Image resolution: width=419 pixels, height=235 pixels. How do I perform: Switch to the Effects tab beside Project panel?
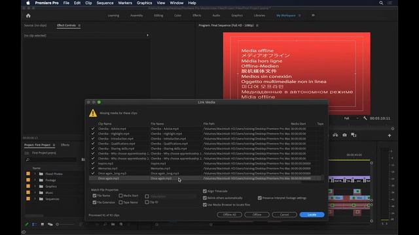tap(65, 145)
